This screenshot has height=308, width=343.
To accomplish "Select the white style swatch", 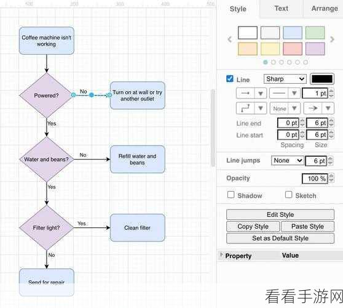I will pos(247,33).
